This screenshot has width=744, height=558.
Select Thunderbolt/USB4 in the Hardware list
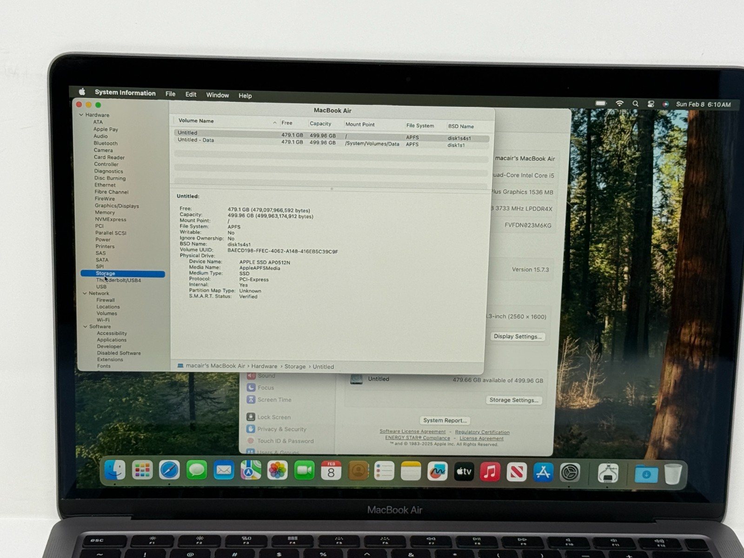click(x=119, y=280)
